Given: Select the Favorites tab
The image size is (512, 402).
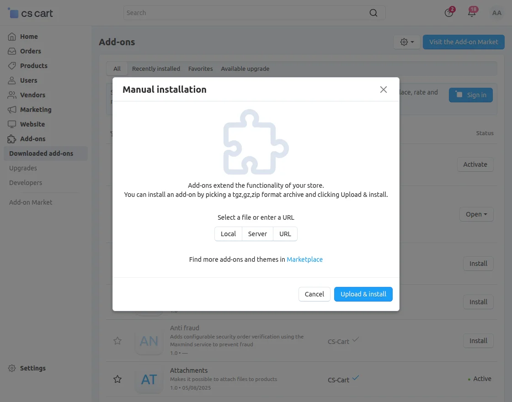Looking at the screenshot, I should pos(200,69).
